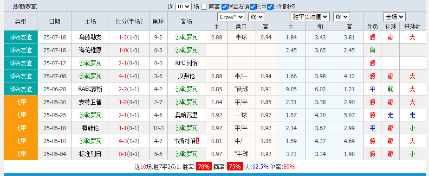This screenshot has width=429, height=176.
Task: Click score 0-1(0-0) of 标准列日 match
Action: coord(129,154)
